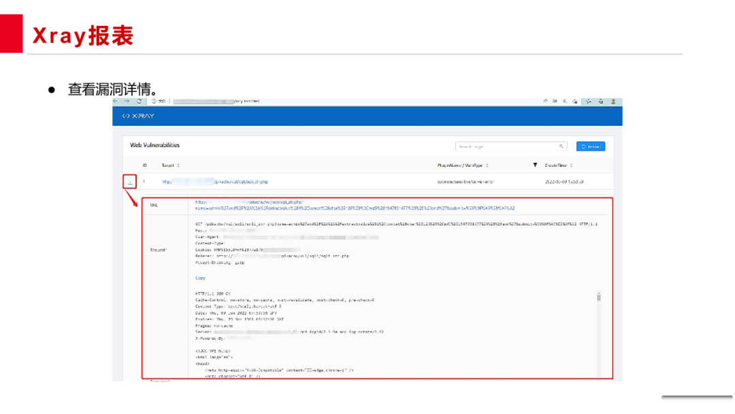Image resolution: width=735 pixels, height=414 pixels.
Task: Click the magnifier icon in the search box
Action: click(x=561, y=147)
